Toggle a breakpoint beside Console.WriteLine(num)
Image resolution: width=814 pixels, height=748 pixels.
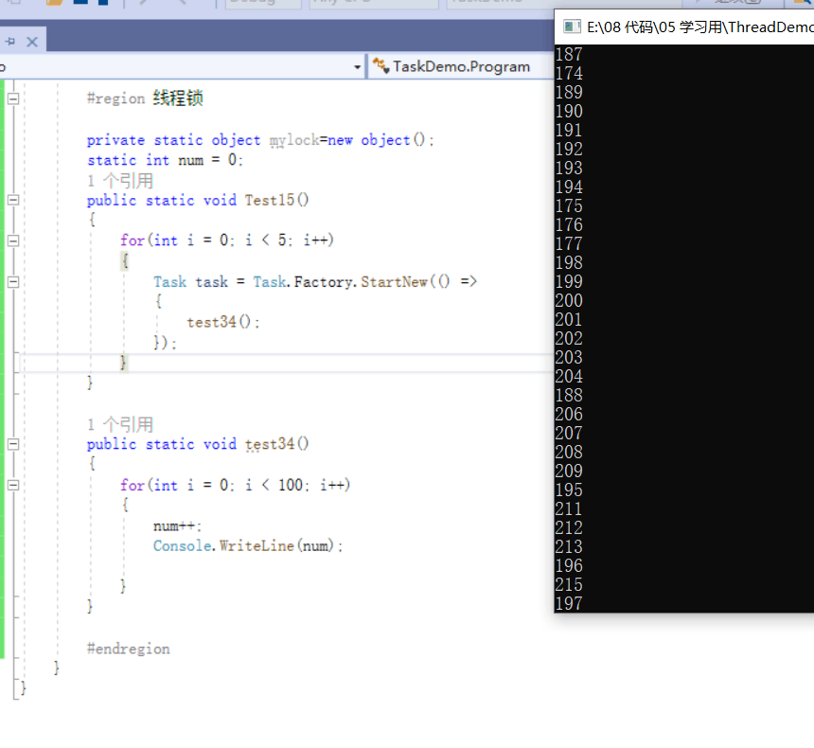click(5, 545)
